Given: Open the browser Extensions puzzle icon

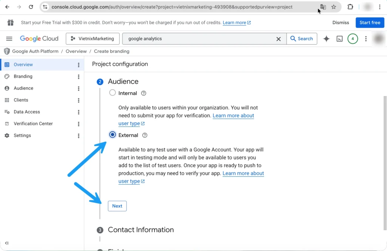Looking at the screenshot, I should [350, 7].
